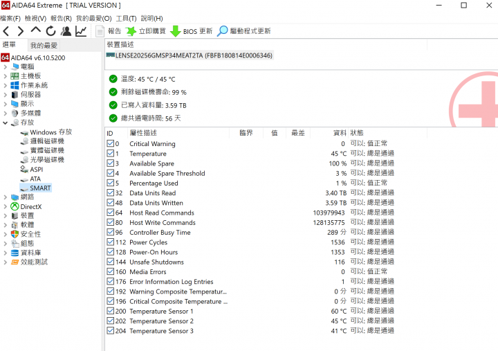Viewport: 498px width, 351px height.
Task: Sort by the 屬性描述 column header
Action: [178, 133]
